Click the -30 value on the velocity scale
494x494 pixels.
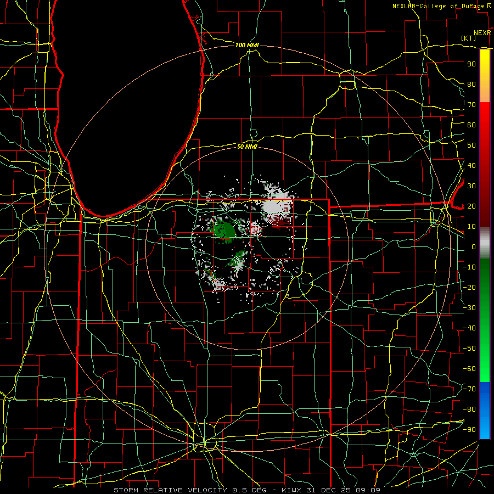click(x=469, y=308)
